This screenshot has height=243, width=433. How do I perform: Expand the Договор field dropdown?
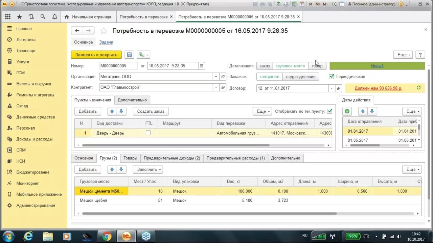tap(332, 88)
